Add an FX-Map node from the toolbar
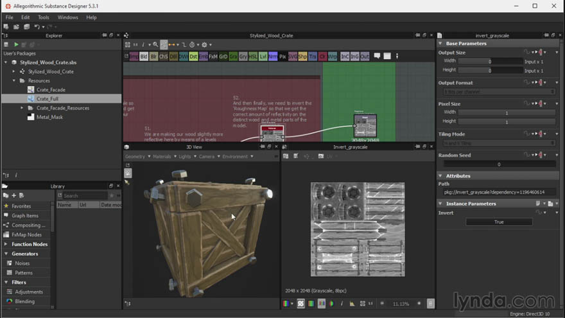Screen dimensions: 565x318 213,57
